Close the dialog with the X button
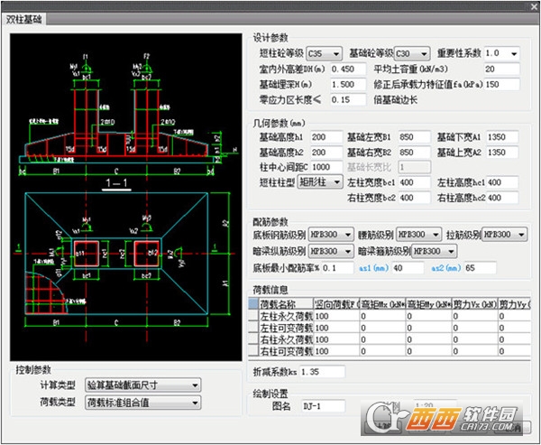541x445 pixels. [x=534, y=7]
